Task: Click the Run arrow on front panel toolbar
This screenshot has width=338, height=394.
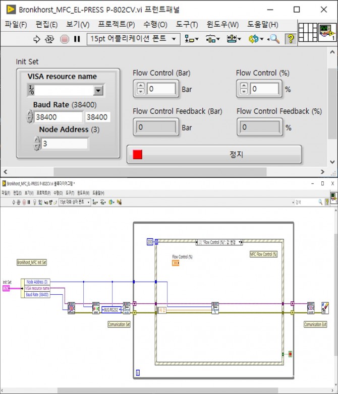Action: pyautogui.click(x=37, y=39)
